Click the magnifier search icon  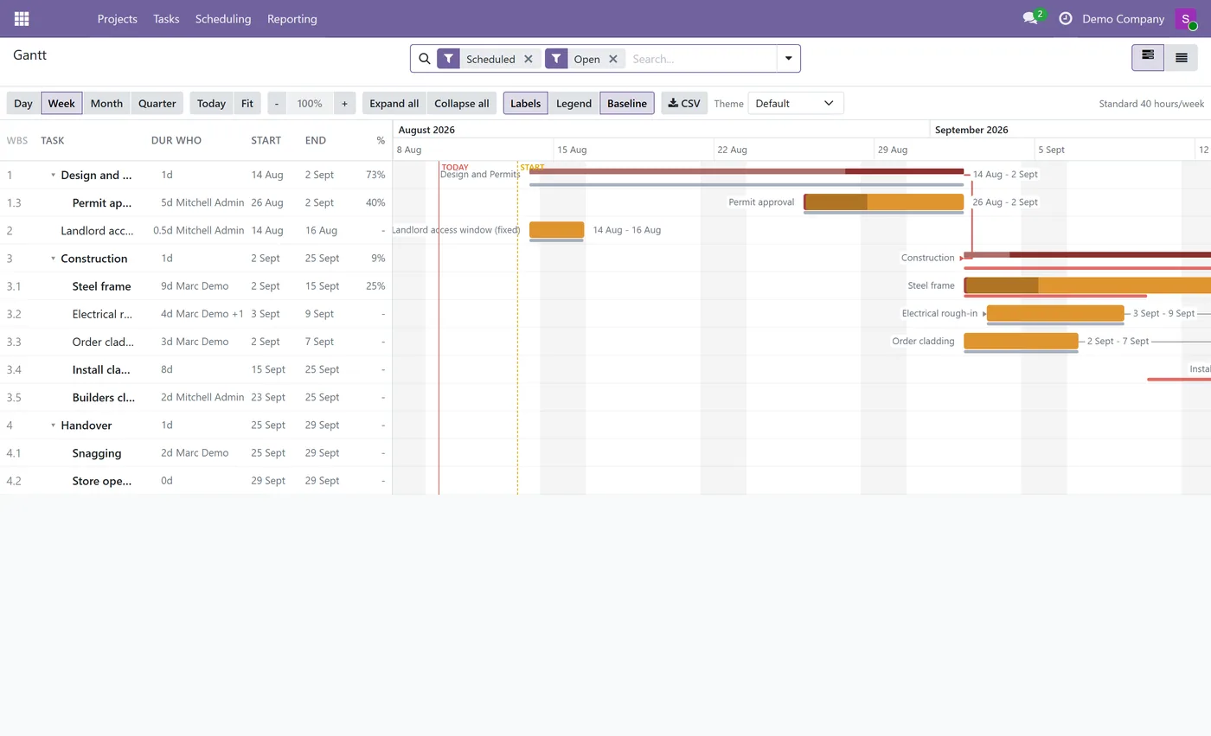coord(424,59)
